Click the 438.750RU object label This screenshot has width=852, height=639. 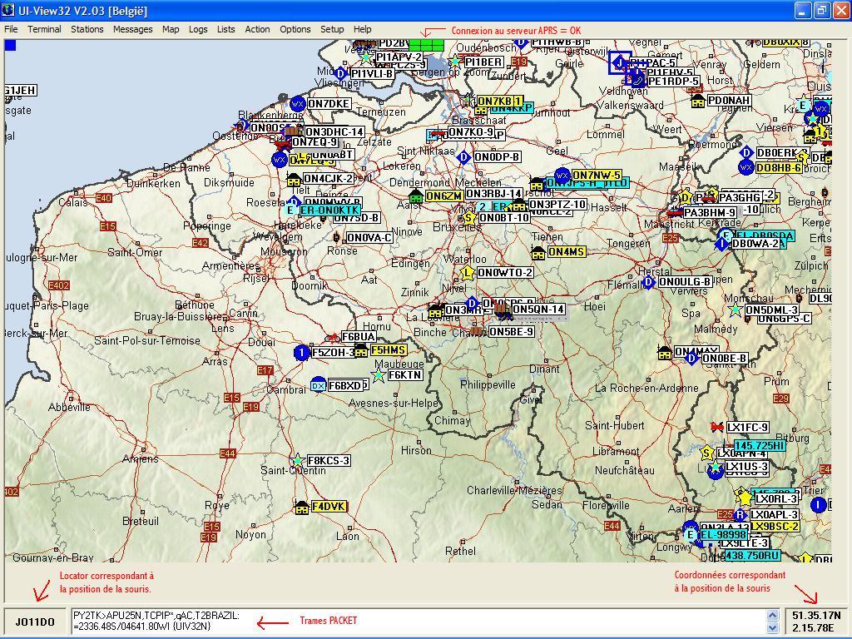click(x=752, y=555)
